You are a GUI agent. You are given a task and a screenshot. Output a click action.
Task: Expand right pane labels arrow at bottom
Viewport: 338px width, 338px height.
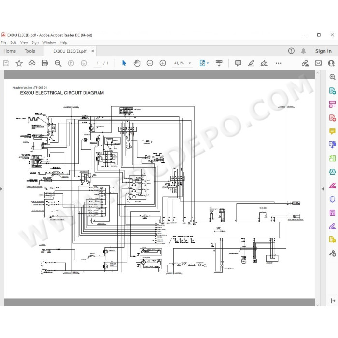coord(333,301)
